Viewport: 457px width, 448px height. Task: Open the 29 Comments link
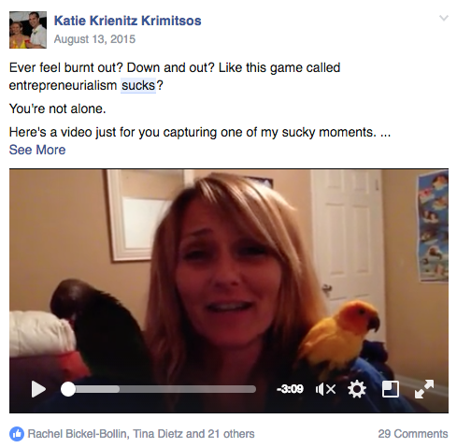click(x=413, y=434)
